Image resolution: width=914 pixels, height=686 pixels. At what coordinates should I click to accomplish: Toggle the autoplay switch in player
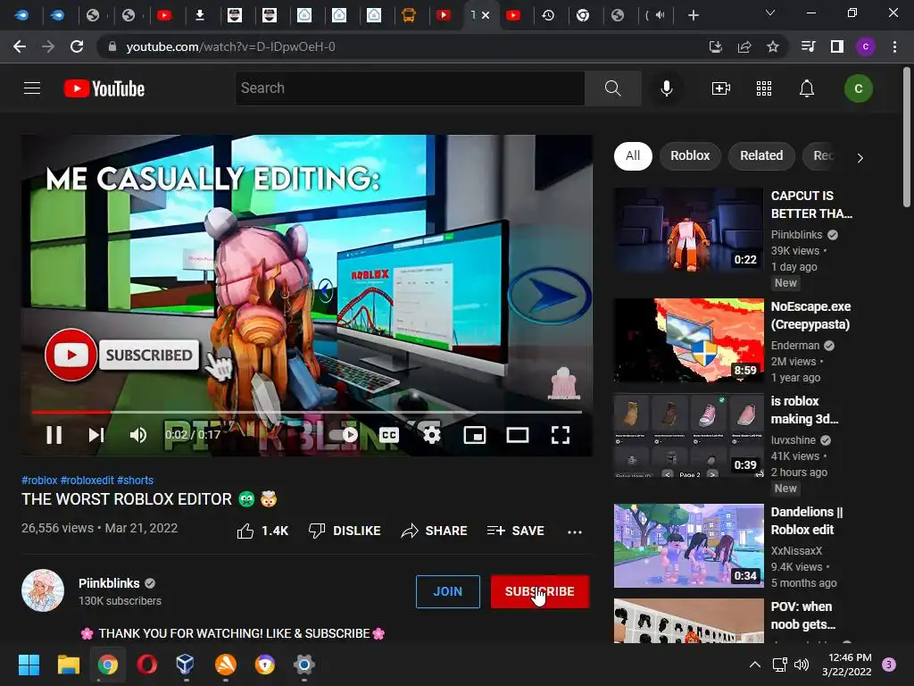(344, 435)
